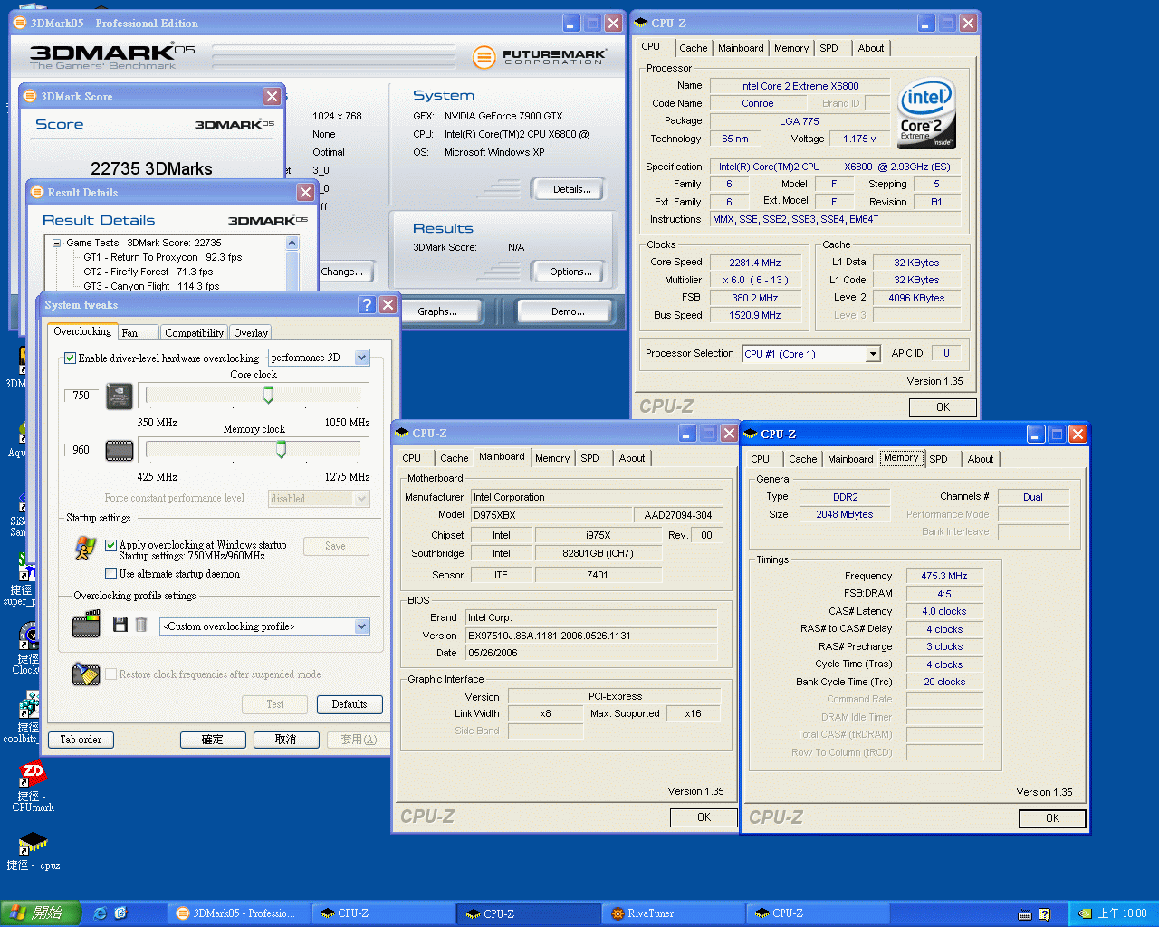Image resolution: width=1159 pixels, height=927 pixels.
Task: Click the 確定 button in System tweaks
Action: [213, 740]
